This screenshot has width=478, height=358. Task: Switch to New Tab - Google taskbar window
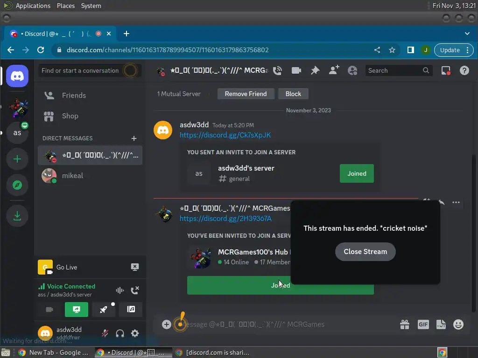pyautogui.click(x=54, y=352)
